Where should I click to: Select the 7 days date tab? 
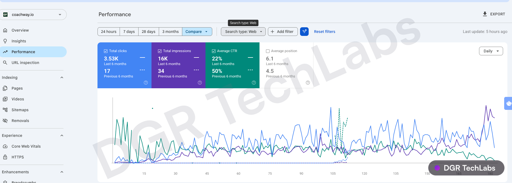pyautogui.click(x=129, y=32)
